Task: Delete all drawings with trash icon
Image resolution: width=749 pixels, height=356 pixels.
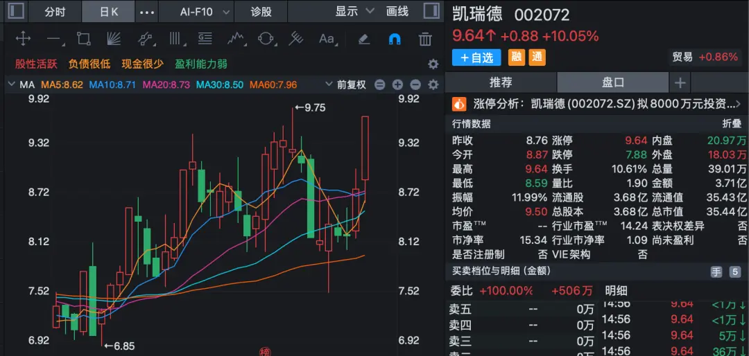Action: coord(425,39)
